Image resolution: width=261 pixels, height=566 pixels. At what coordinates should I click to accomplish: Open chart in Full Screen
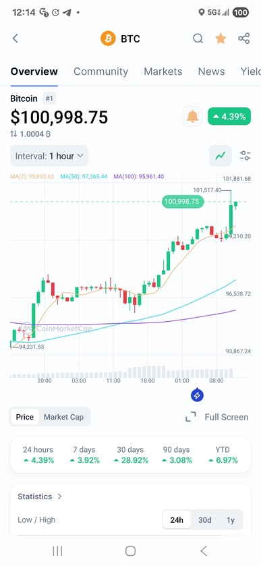point(217,417)
